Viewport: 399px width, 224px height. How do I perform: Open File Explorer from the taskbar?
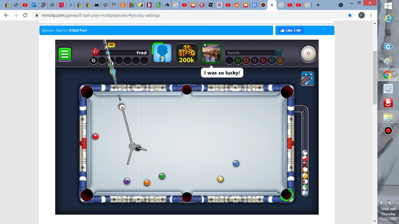[x=388, y=117]
